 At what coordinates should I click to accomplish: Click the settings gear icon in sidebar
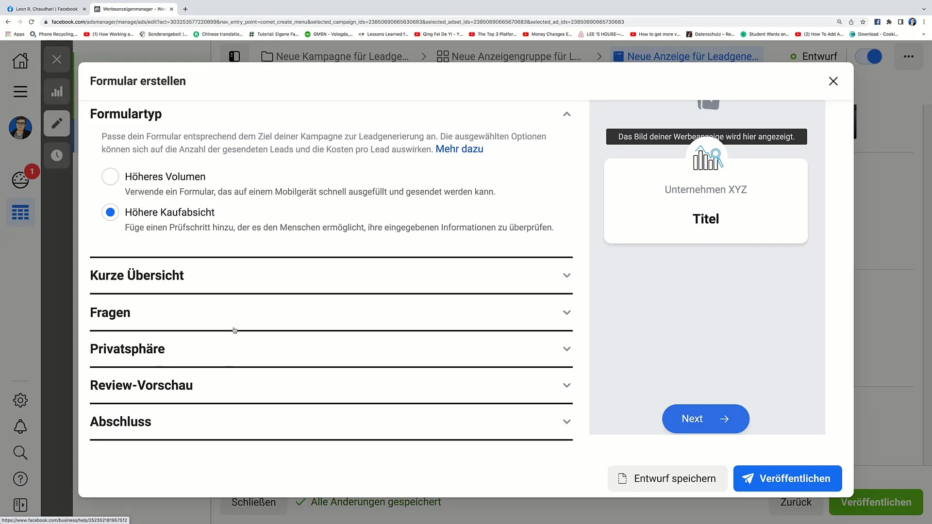(x=20, y=400)
